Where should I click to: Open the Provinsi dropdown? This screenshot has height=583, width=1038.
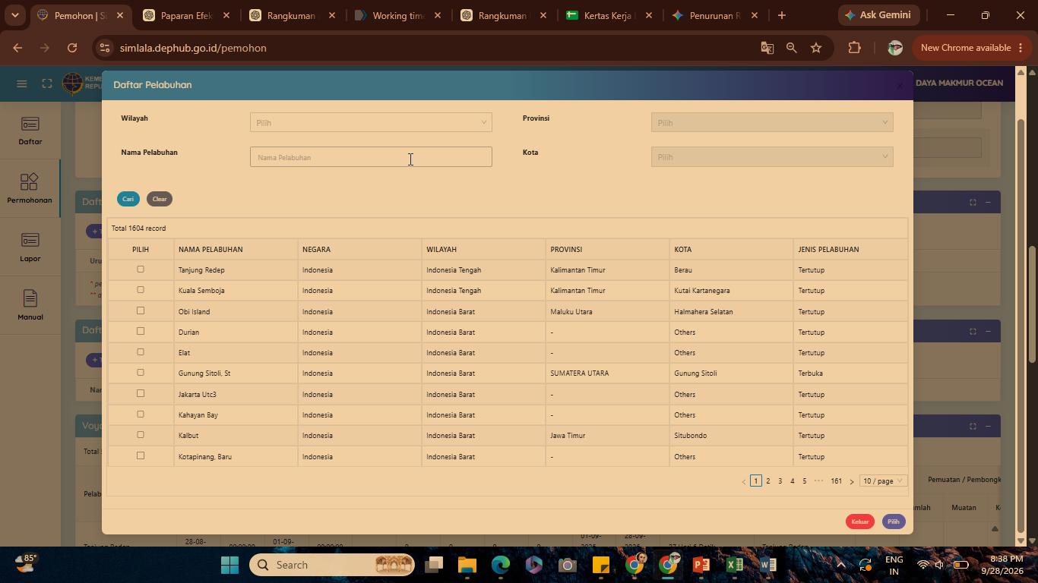(772, 122)
